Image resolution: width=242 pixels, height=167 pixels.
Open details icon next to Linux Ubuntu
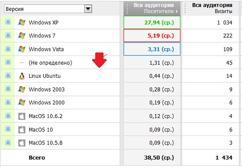pyautogui.click(x=8, y=75)
